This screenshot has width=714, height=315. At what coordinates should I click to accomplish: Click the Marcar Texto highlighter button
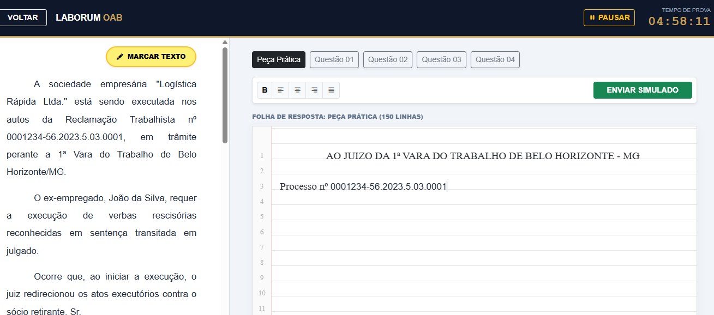pyautogui.click(x=151, y=57)
